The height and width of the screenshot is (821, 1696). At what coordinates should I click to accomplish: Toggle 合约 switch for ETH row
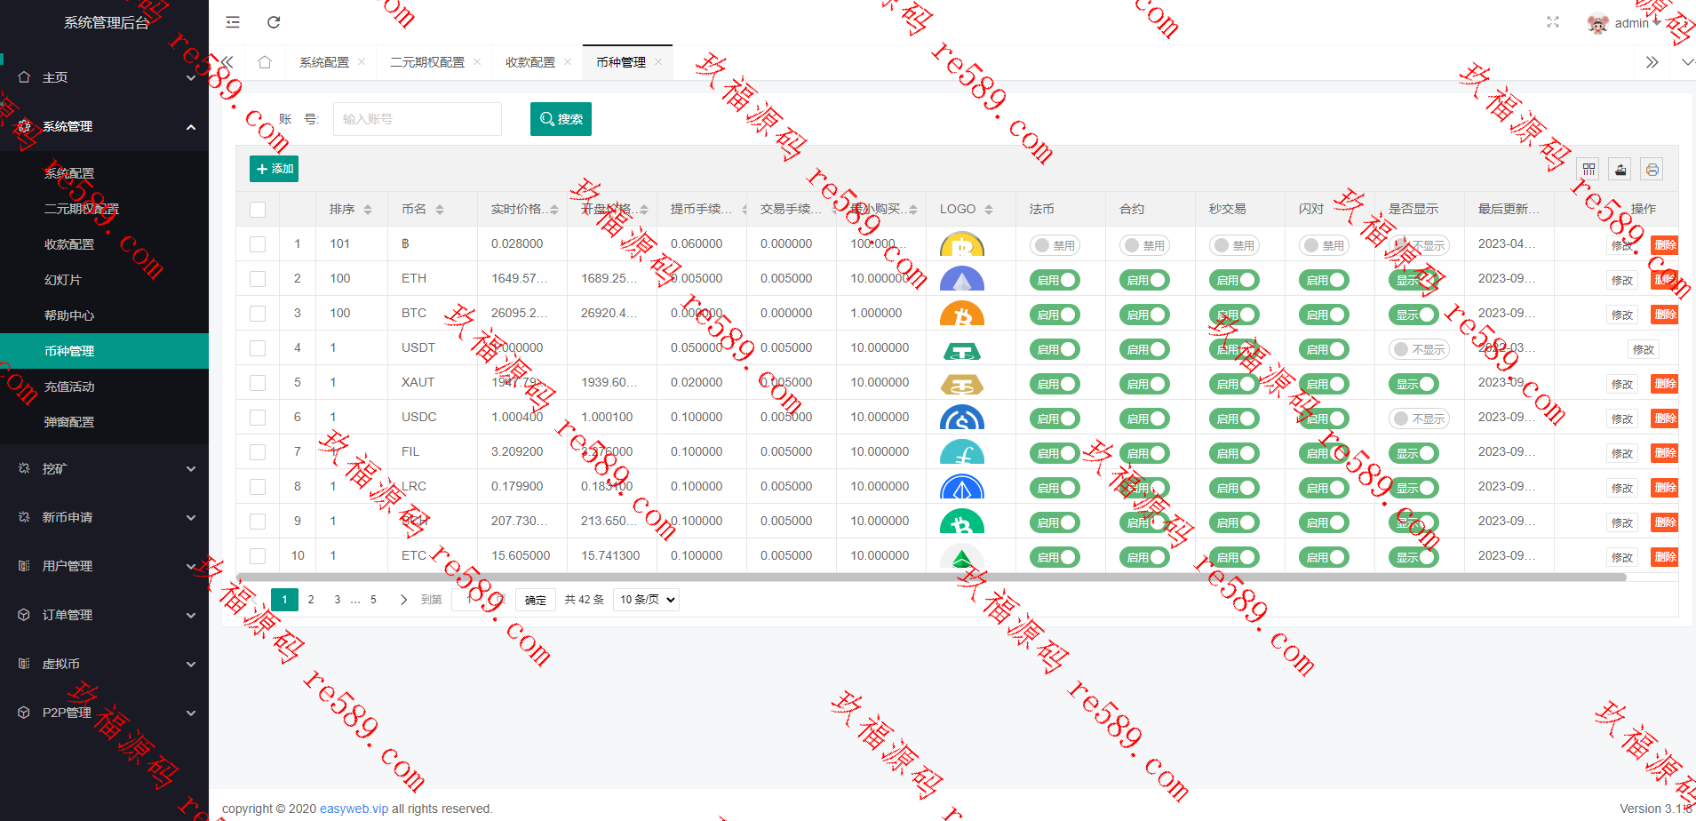click(x=1145, y=280)
